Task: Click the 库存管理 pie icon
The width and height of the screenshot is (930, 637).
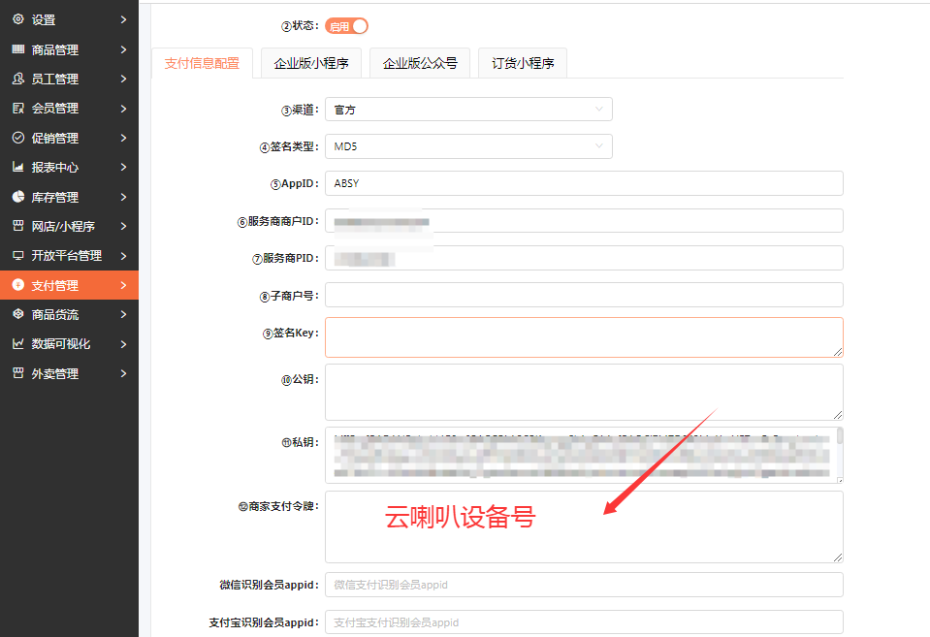Action: [17, 197]
